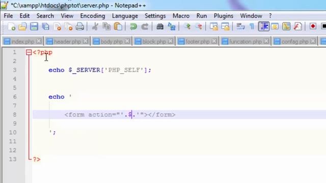Toggle word wrap toolbar icon
The image size is (326, 183).
(240, 26)
